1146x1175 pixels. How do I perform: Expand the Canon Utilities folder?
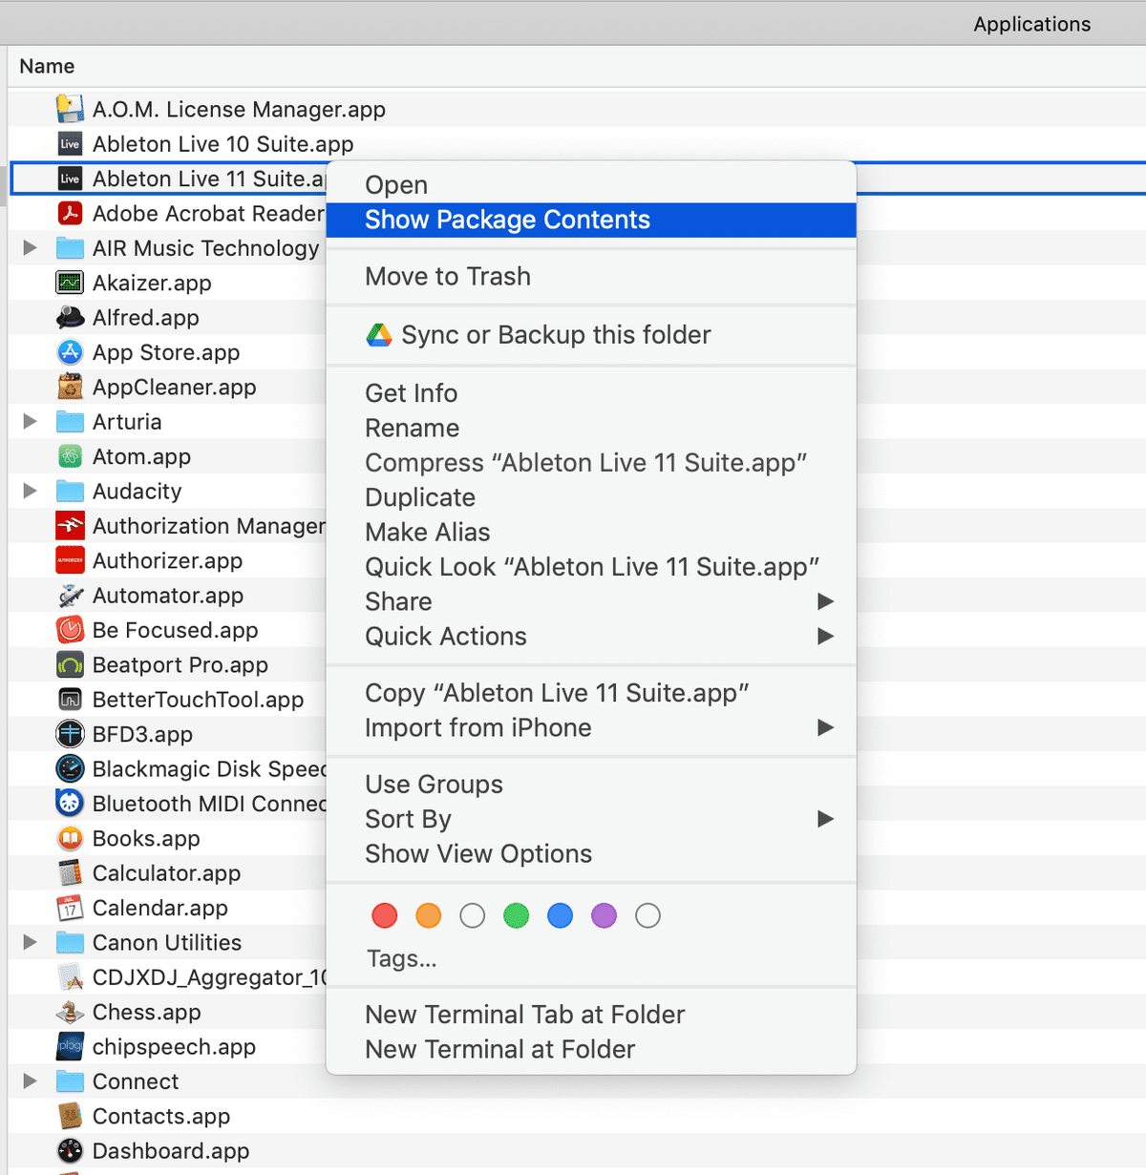pos(31,942)
